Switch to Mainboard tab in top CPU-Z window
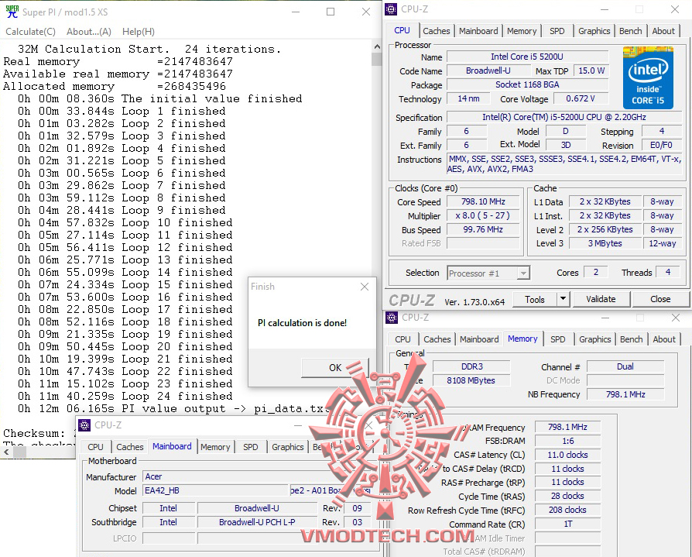This screenshot has height=557, width=692. point(478,31)
